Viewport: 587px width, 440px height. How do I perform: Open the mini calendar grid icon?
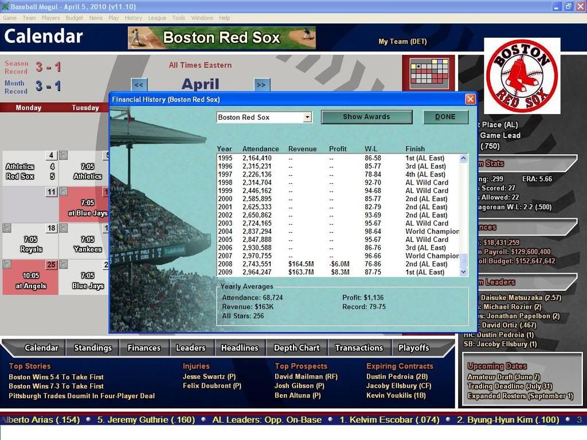point(428,73)
